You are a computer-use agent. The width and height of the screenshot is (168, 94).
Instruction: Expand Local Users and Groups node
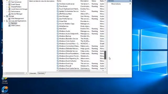7,9
